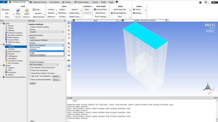Select Initialization in the tree
Viewport: 218px width, 122px height.
click(12, 59)
